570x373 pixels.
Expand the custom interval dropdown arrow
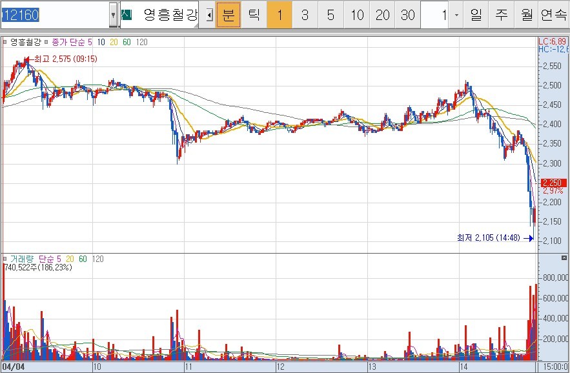[x=456, y=15]
